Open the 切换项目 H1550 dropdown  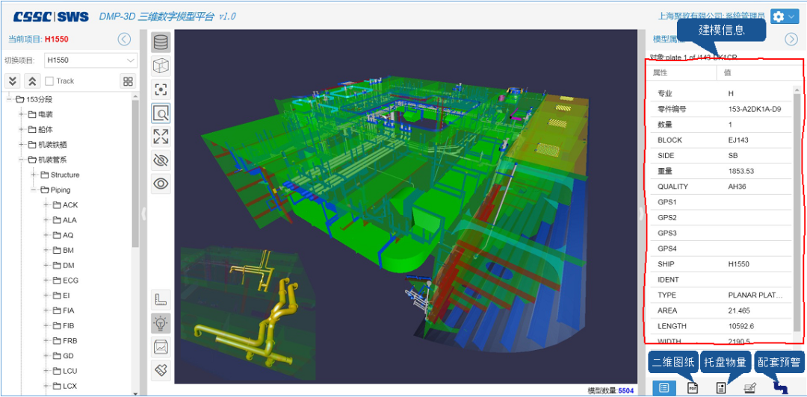(90, 60)
